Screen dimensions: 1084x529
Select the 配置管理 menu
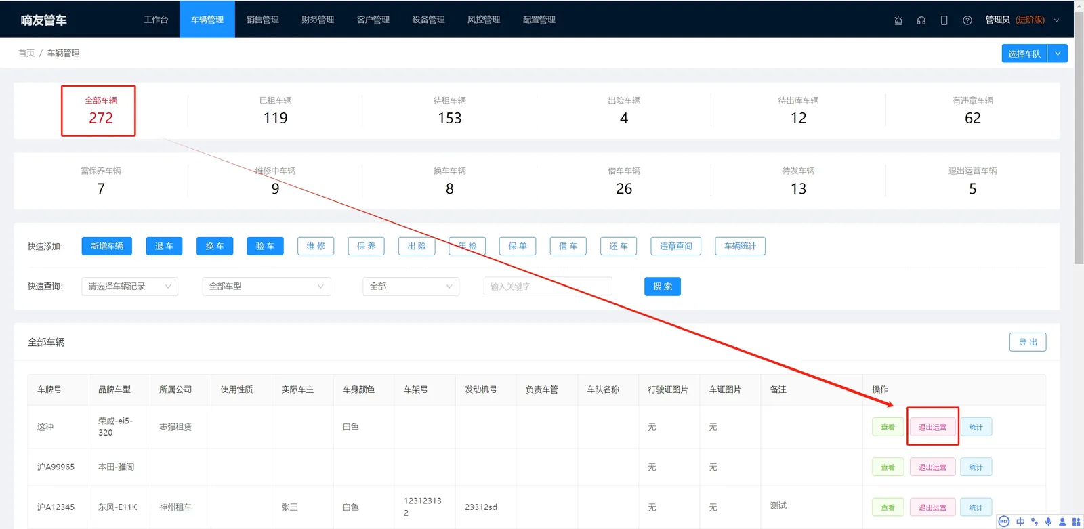539,20
